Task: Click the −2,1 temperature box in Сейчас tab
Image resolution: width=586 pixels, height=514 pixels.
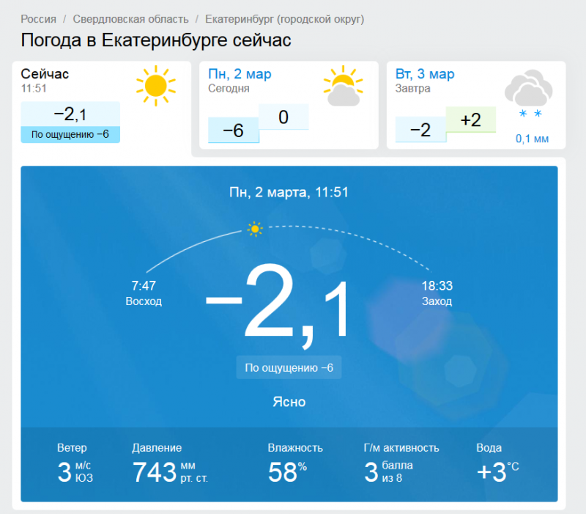Action: coord(70,114)
